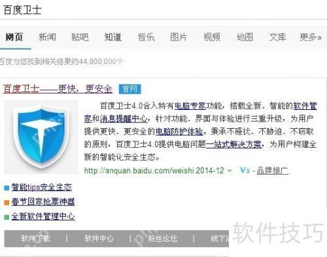Switch to the 新闻 tab
This screenshot has width=327, height=257.
[47, 37]
